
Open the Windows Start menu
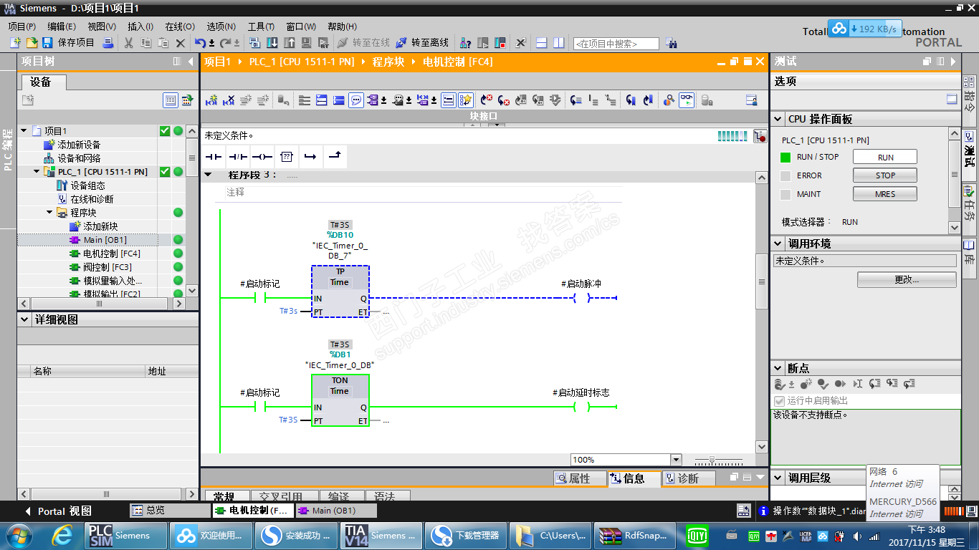tap(18, 535)
